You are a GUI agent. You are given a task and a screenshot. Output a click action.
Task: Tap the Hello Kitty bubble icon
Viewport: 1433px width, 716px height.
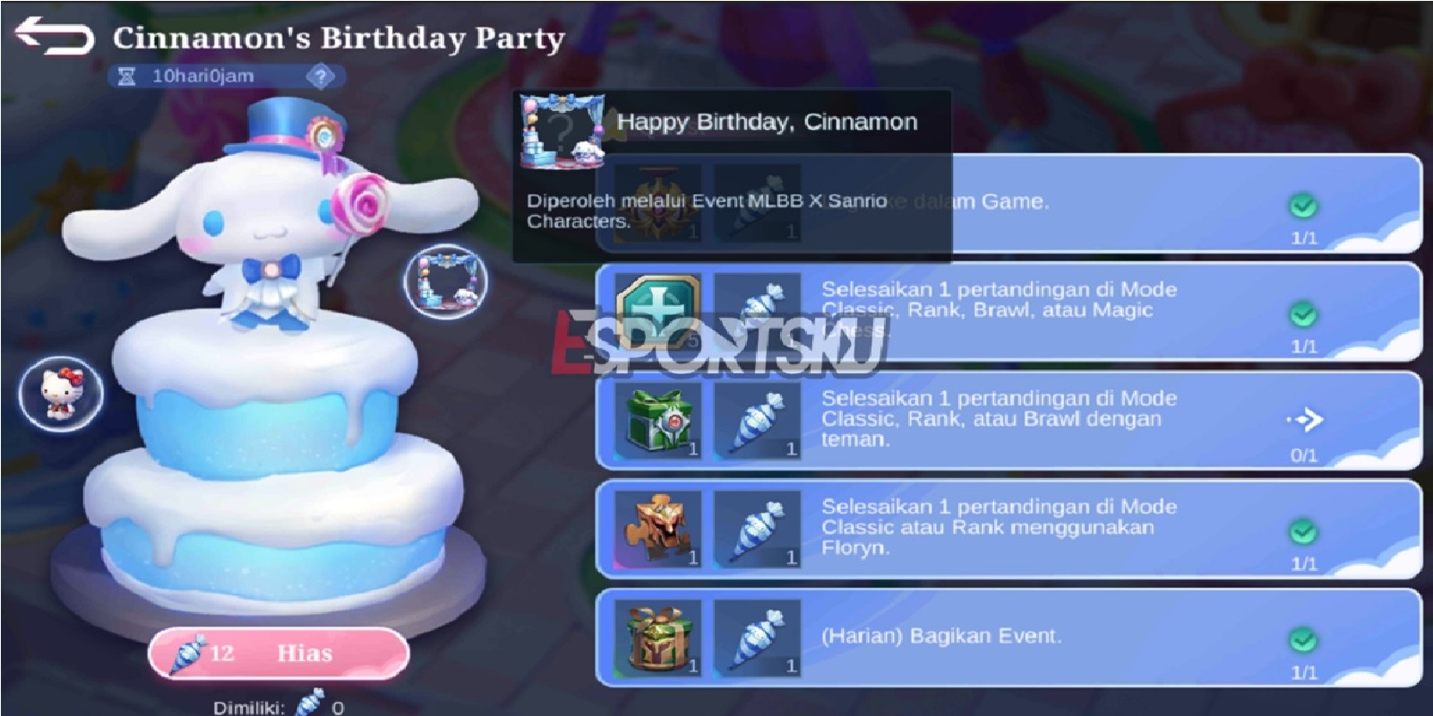[62, 393]
